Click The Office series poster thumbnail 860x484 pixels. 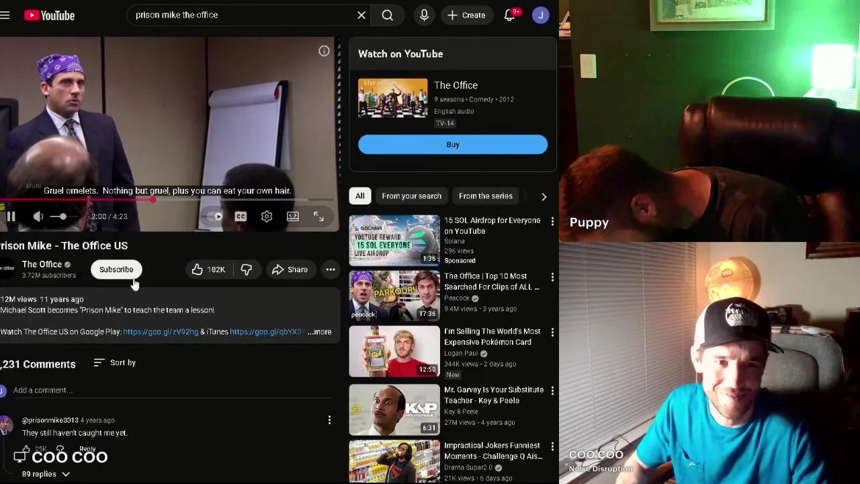click(392, 98)
